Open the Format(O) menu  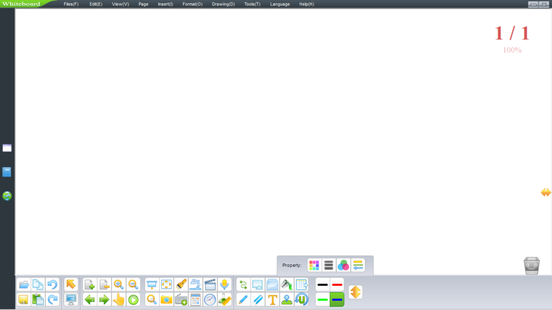(x=192, y=4)
